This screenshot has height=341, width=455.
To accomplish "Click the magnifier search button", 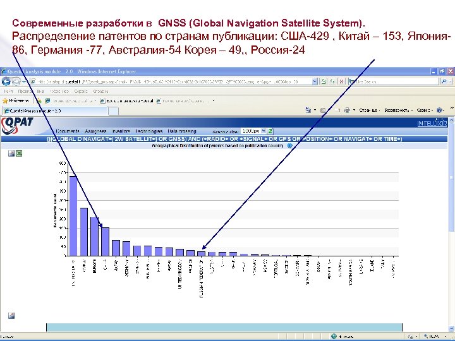I will click(x=444, y=81).
